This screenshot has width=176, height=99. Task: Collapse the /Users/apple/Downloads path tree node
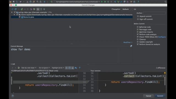[x=14, y=15]
